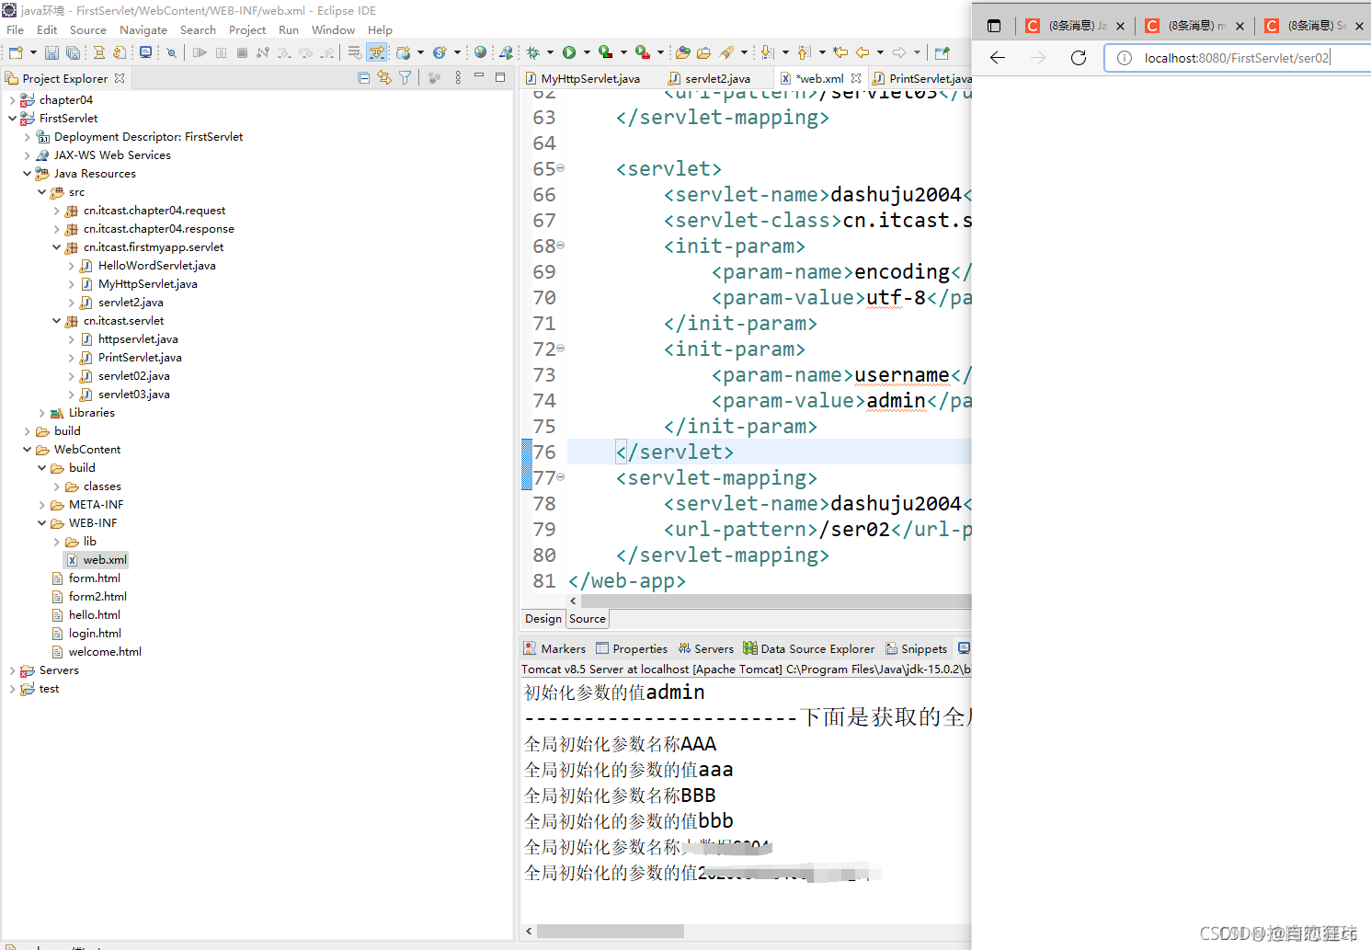Open dropdown arrow next to Run icon
The height and width of the screenshot is (950, 1371).
click(x=587, y=52)
